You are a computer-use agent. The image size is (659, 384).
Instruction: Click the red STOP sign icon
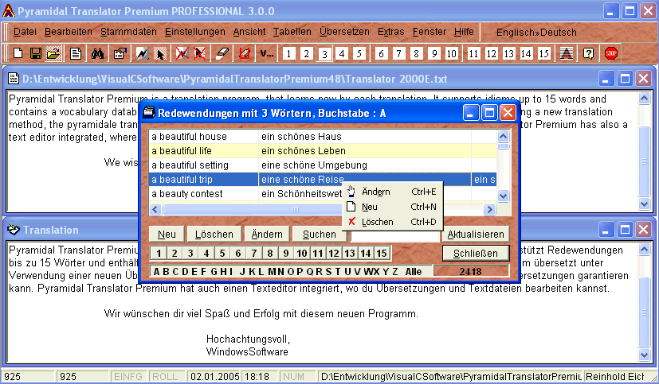610,53
